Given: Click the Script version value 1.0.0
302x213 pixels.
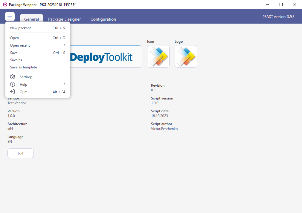Looking at the screenshot, I should [x=155, y=103].
